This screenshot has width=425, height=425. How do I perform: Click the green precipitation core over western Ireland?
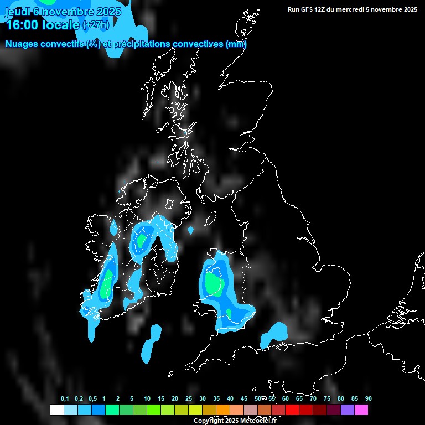(107, 283)
